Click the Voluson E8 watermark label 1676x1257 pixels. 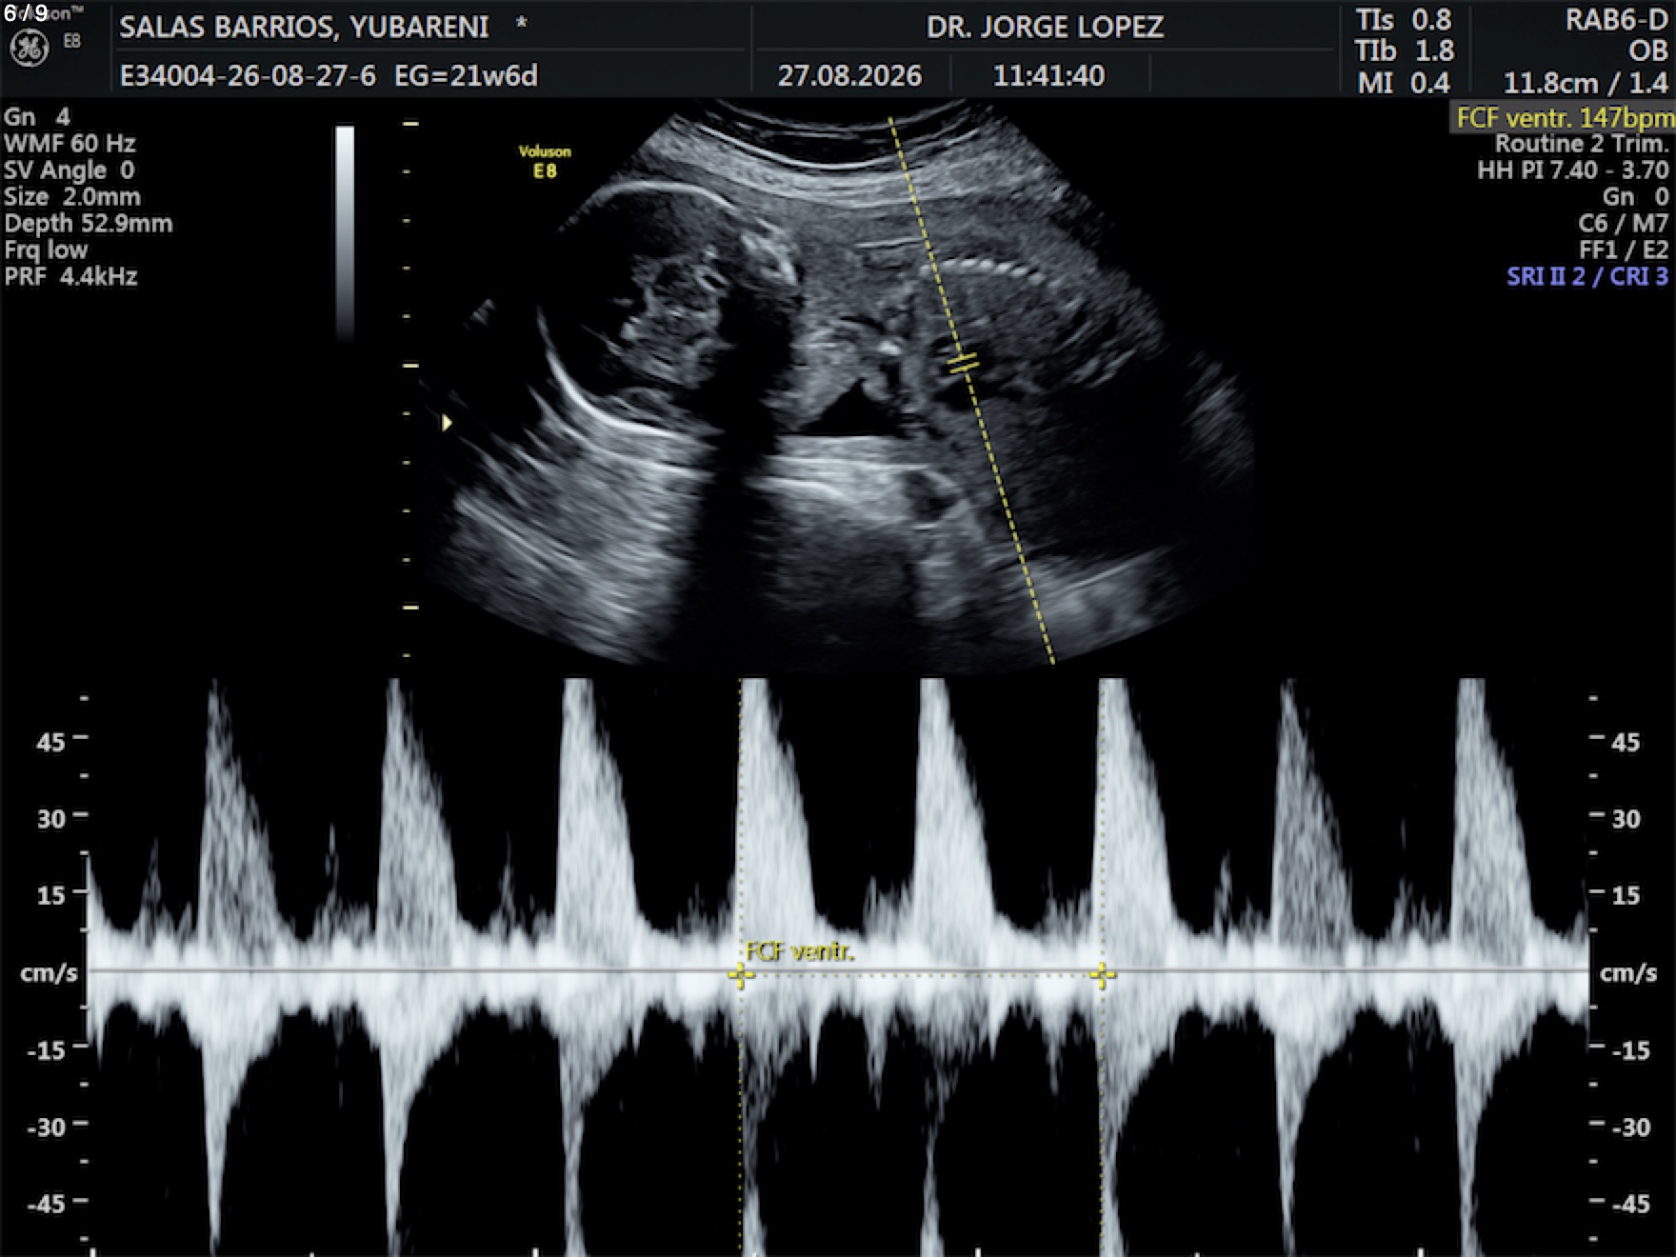coord(545,162)
